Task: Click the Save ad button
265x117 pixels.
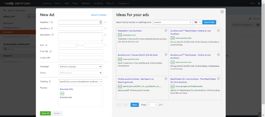Action: 45,113
